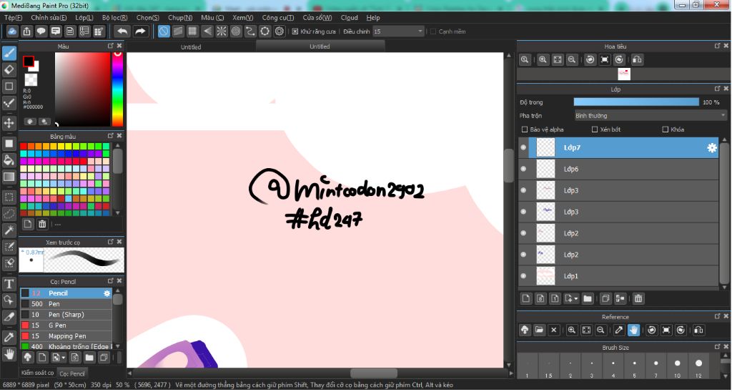
Task: Enable the curve snap guide
Action: pyautogui.click(x=251, y=31)
